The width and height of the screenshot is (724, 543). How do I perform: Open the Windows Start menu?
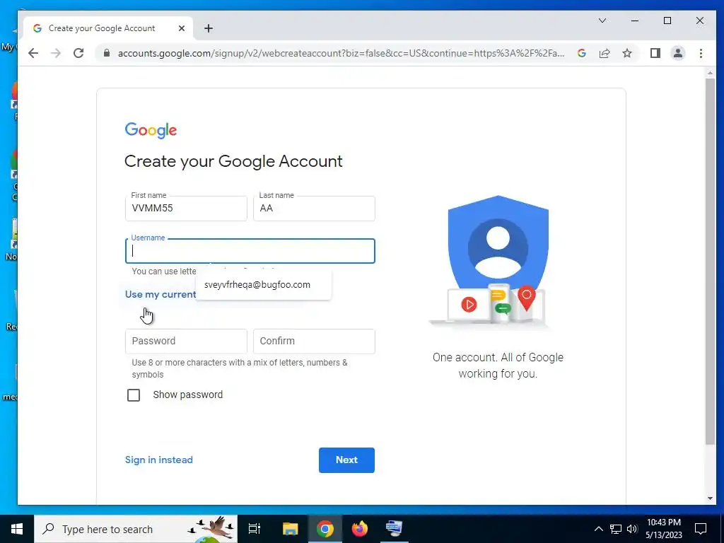pos(17,529)
